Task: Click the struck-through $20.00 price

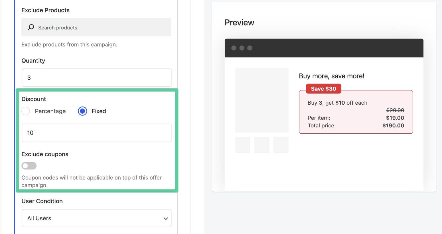Action: point(395,110)
